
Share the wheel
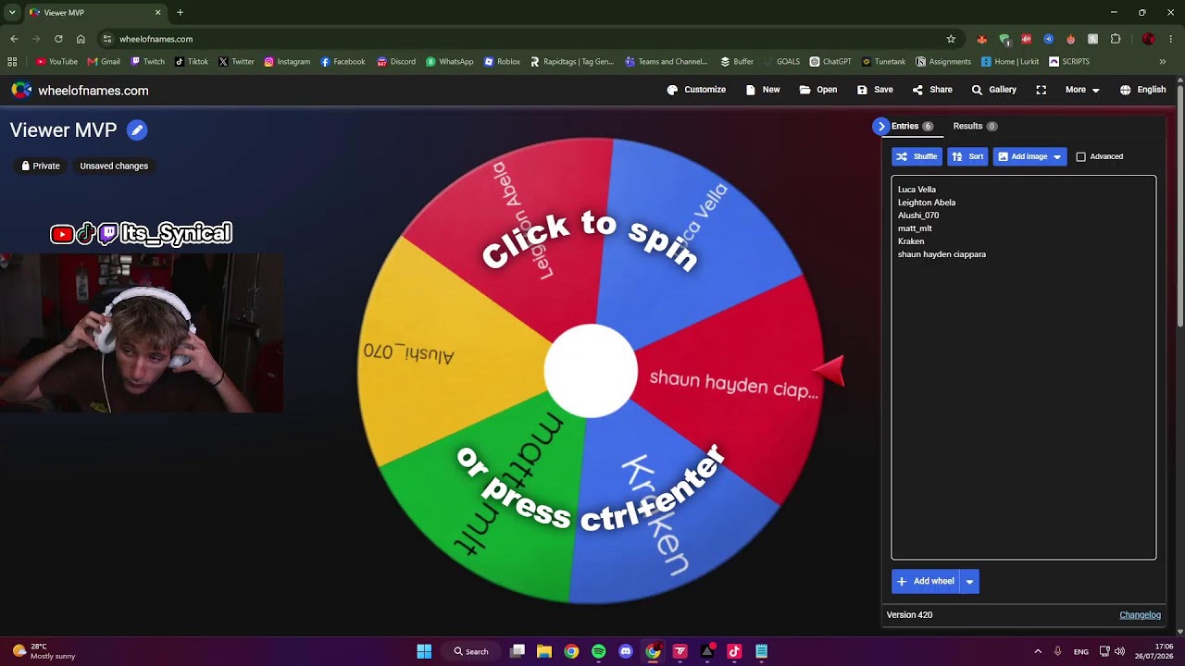pyautogui.click(x=932, y=90)
